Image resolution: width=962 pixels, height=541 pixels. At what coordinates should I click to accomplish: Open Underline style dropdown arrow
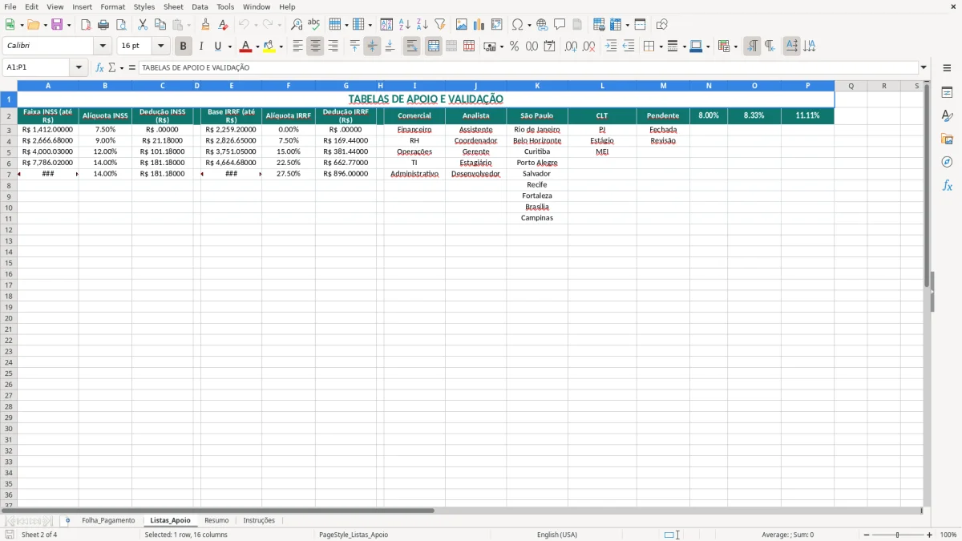(x=229, y=46)
